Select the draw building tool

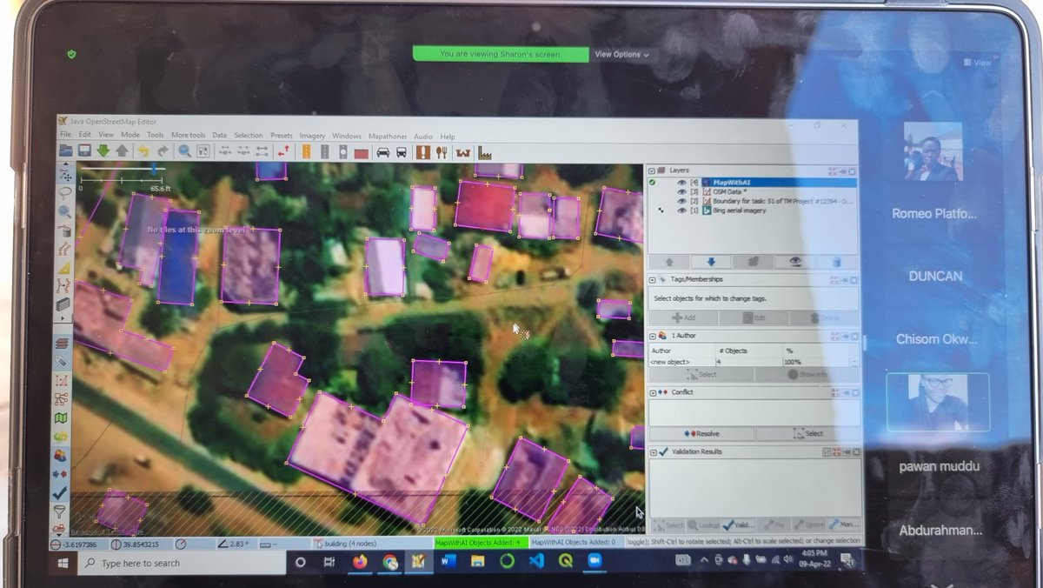tap(63, 304)
